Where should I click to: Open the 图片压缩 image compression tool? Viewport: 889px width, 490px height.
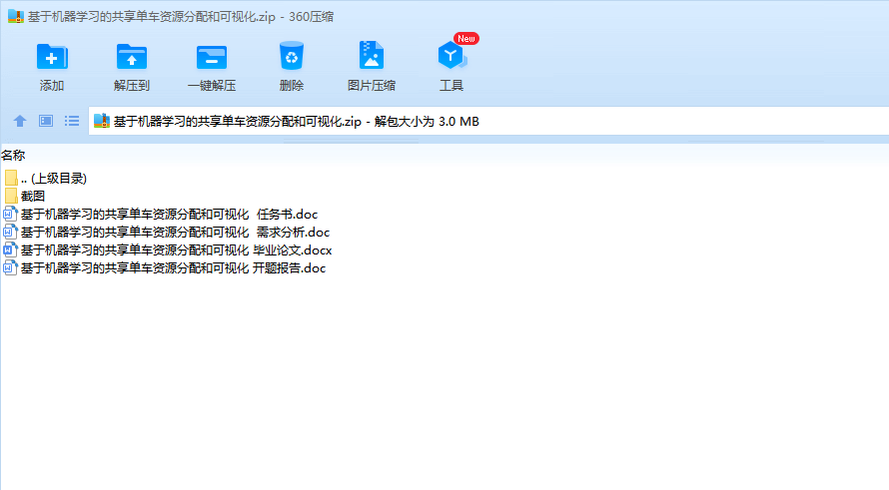click(372, 56)
